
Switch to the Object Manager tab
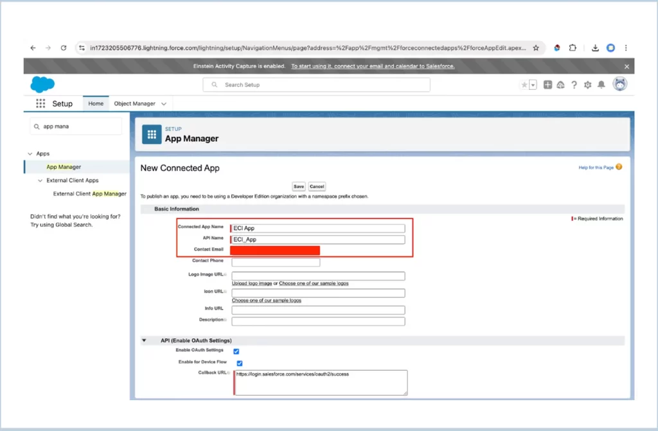click(135, 103)
